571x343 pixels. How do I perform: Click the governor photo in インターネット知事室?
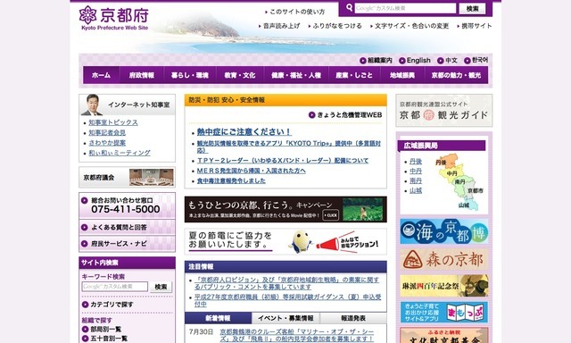[x=91, y=105]
